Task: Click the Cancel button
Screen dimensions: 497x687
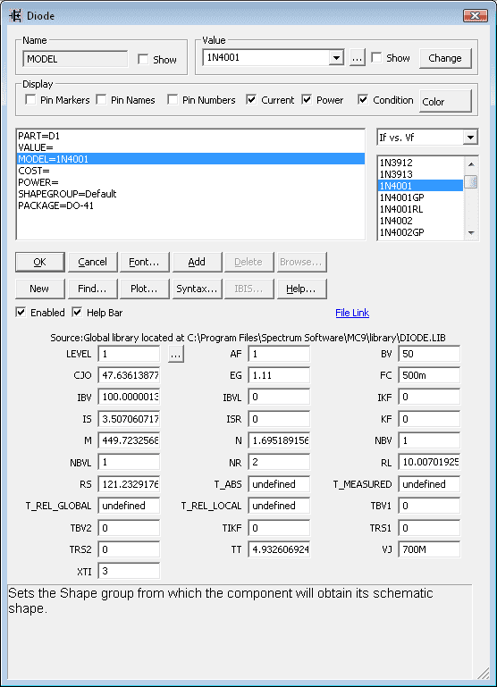Action: [92, 262]
